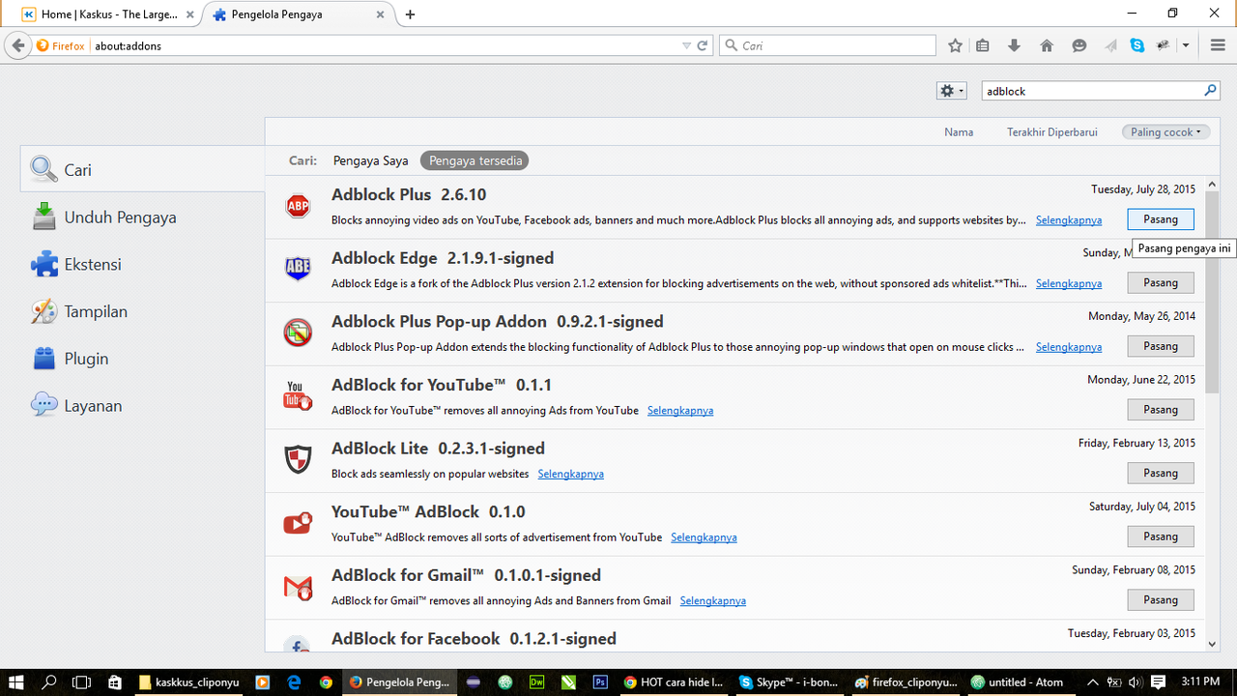Click the Skype toolbar button
The width and height of the screenshot is (1237, 696).
(1137, 45)
